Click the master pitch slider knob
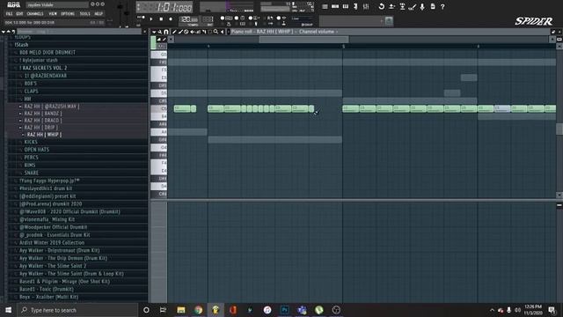The height and width of the screenshot is (317, 563). [x=127, y=12]
